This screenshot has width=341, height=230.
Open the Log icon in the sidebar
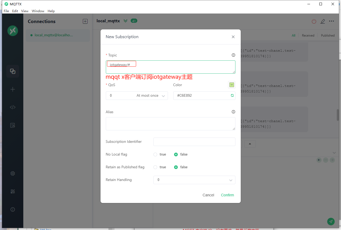pyautogui.click(x=13, y=125)
